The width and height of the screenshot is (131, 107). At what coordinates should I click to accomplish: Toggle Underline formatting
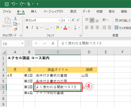tap(37, 27)
